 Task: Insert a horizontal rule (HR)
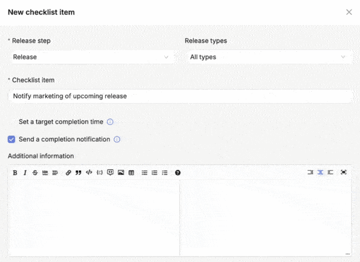pos(45,173)
